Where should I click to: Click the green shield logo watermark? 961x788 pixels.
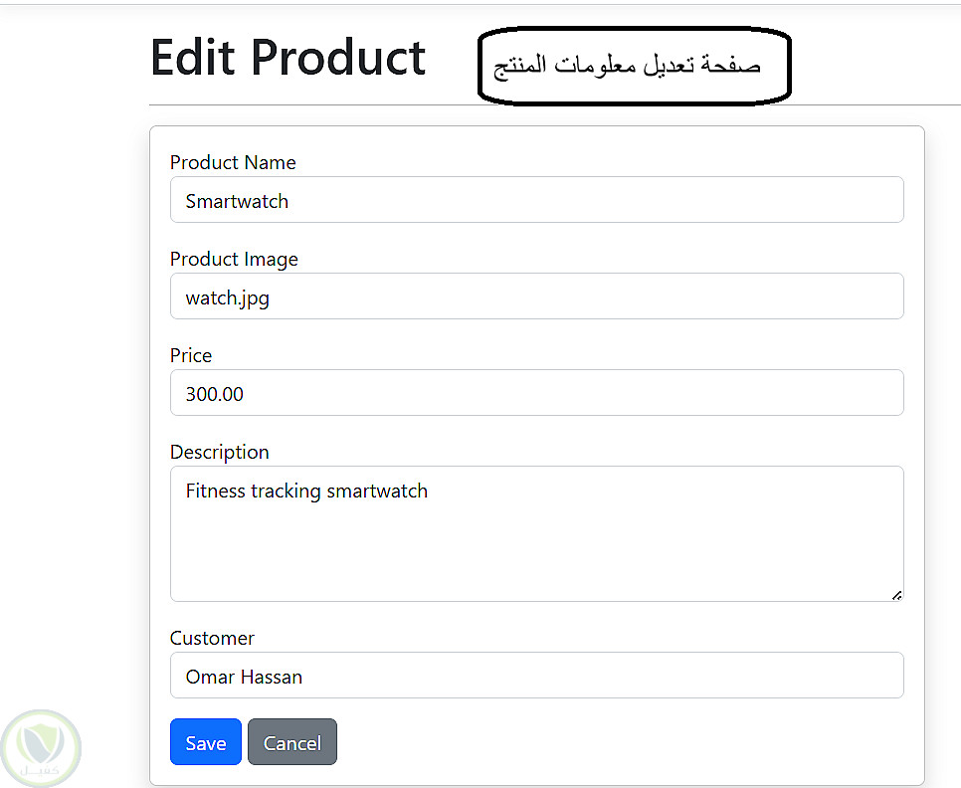(41, 746)
